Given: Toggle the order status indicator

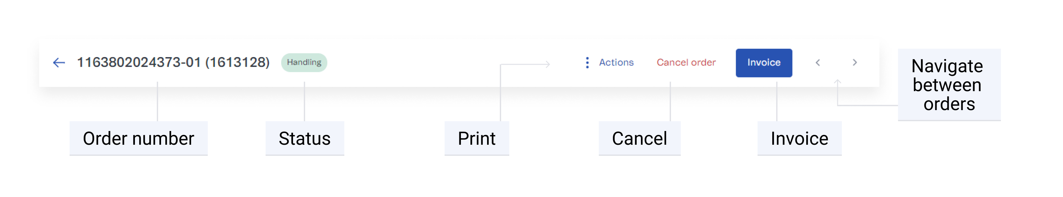Looking at the screenshot, I should 304,62.
